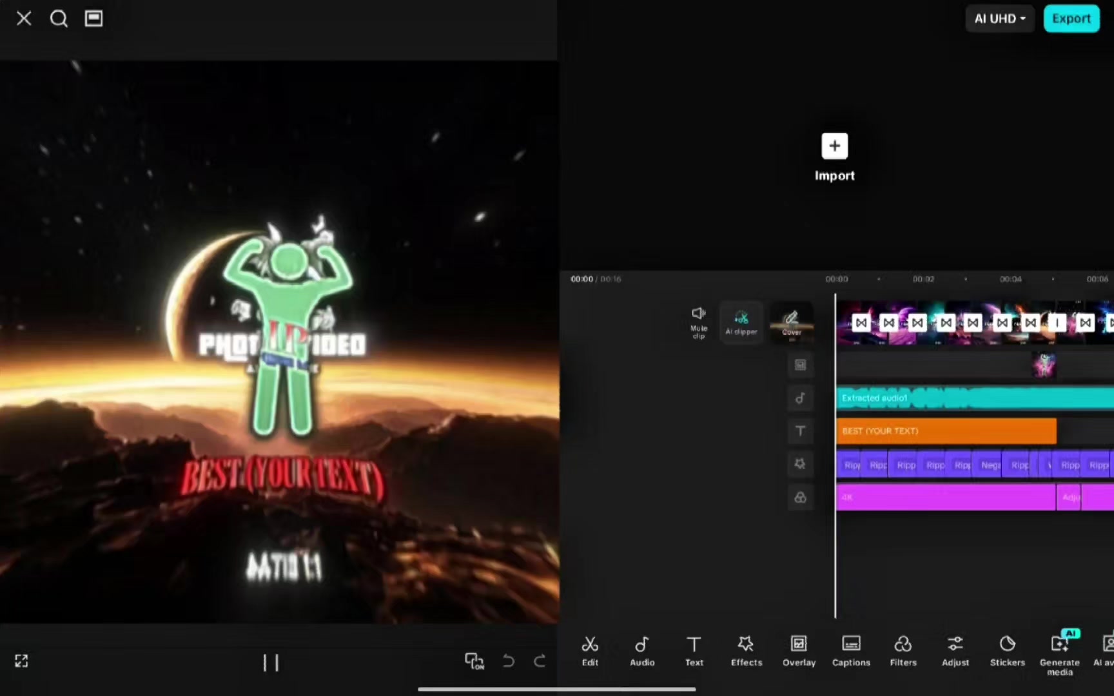The width and height of the screenshot is (1114, 696).
Task: Click the layout panel icon beside search
Action: click(93, 19)
